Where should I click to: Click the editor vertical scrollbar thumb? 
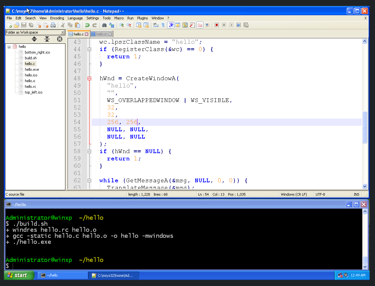pyautogui.click(x=365, y=127)
